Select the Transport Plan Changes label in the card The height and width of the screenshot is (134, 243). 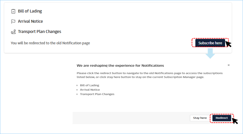click(x=39, y=32)
